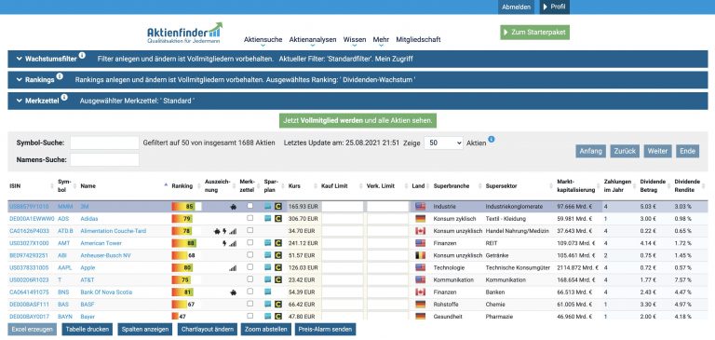Open the Aktienanalysen menu
715x340 pixels.
pyautogui.click(x=313, y=40)
